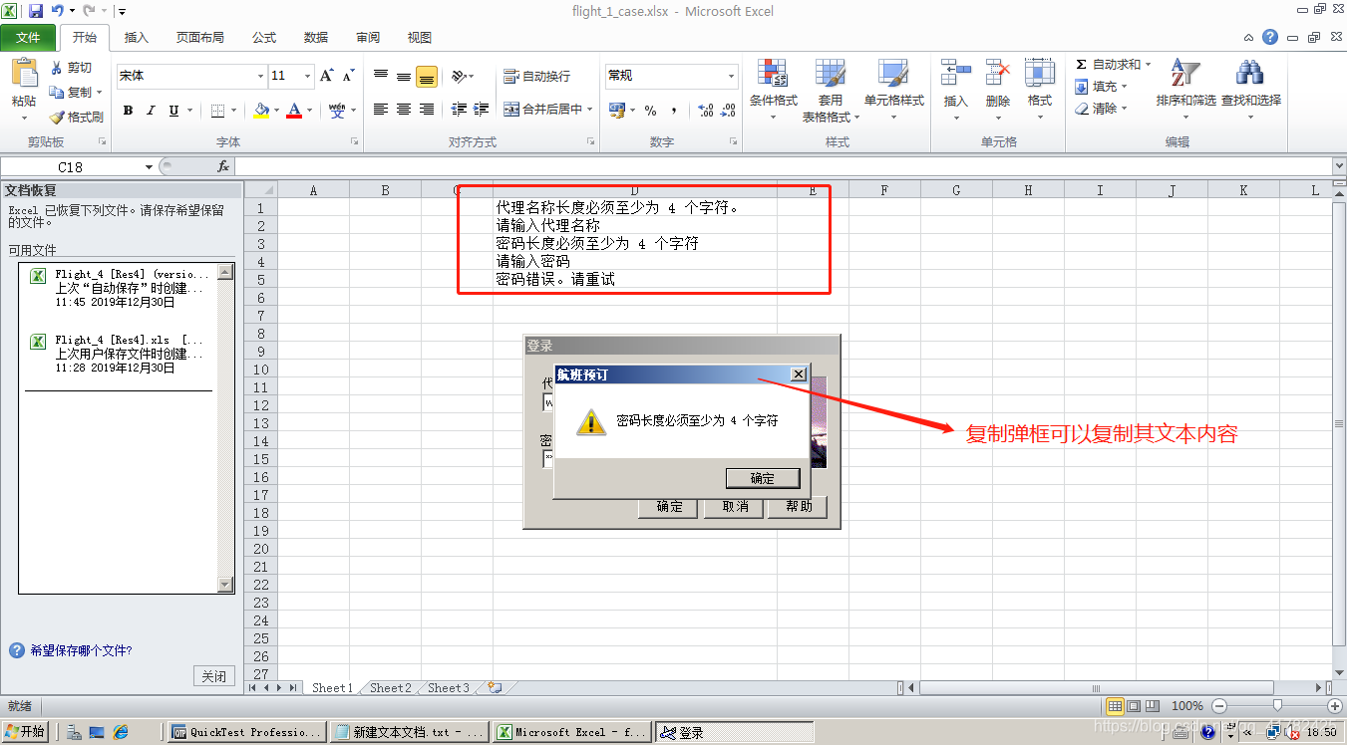Open 条件格式 conditional formatting
Screen dimensions: 1347x745
pyautogui.click(x=773, y=90)
